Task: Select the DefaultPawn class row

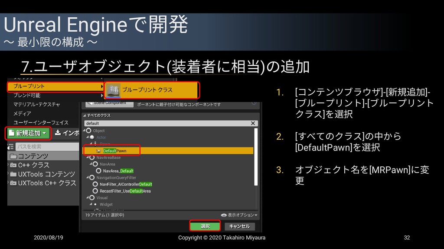Action: 169,151
